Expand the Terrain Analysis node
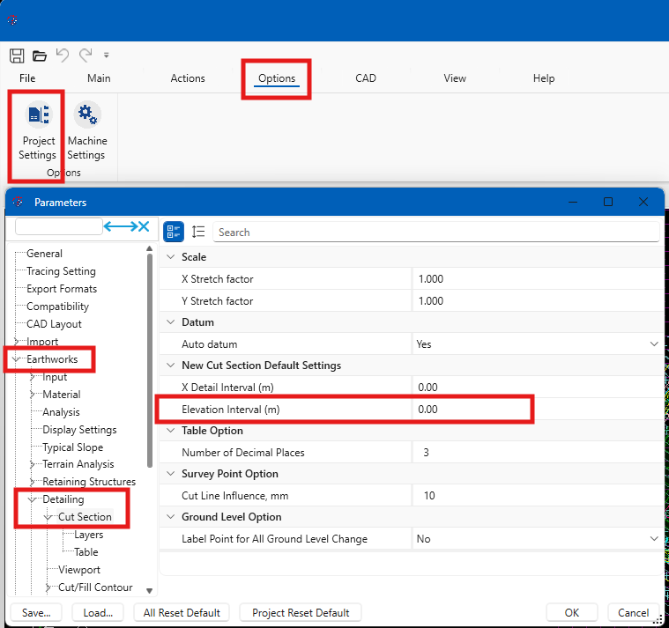 [x=32, y=464]
